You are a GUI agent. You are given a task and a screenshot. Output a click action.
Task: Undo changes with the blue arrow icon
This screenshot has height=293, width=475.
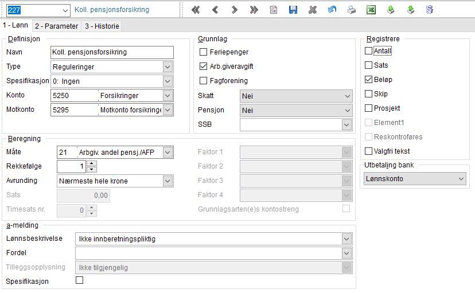pyautogui.click(x=332, y=10)
